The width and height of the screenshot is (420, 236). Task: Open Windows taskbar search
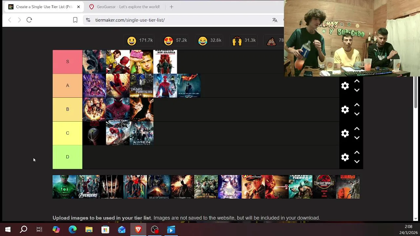tap(24, 230)
